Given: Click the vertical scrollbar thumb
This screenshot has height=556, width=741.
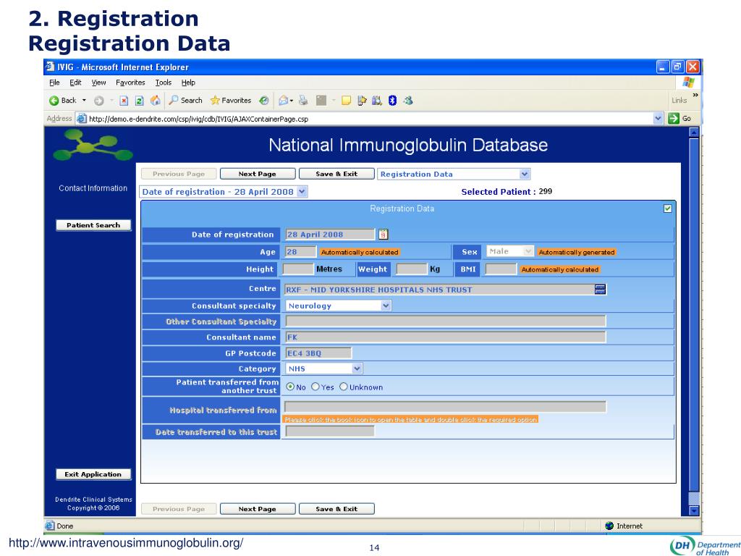Looking at the screenshot, I should click(694, 314).
